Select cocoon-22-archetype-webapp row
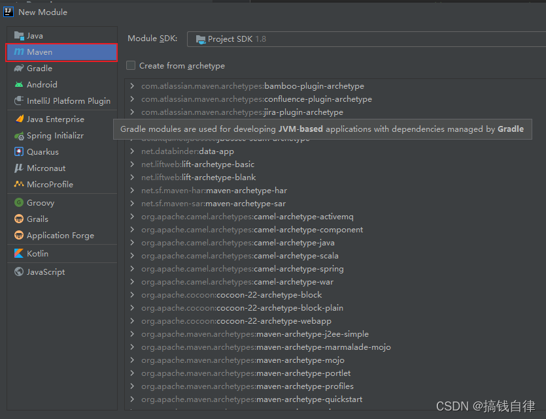The height and width of the screenshot is (419, 546). 335,320
